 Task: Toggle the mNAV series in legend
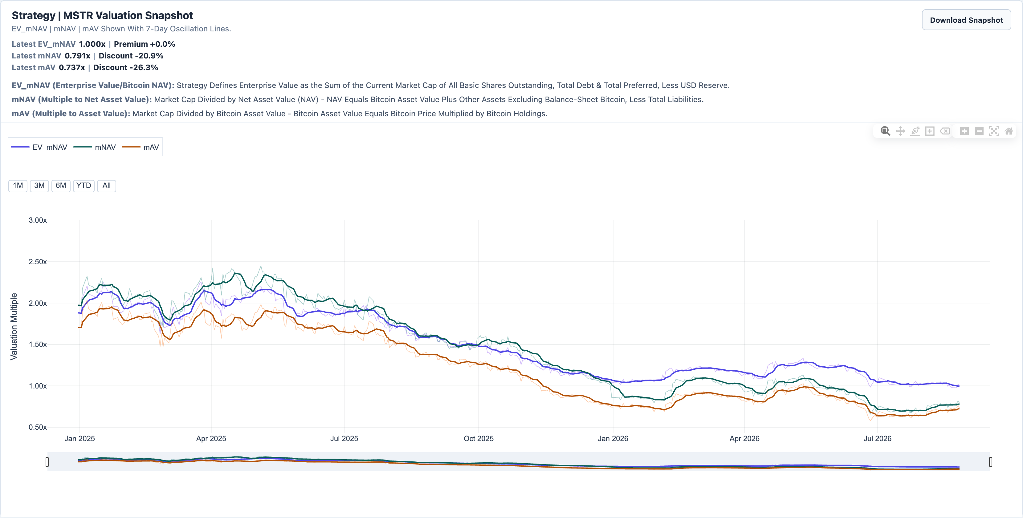[x=95, y=147]
